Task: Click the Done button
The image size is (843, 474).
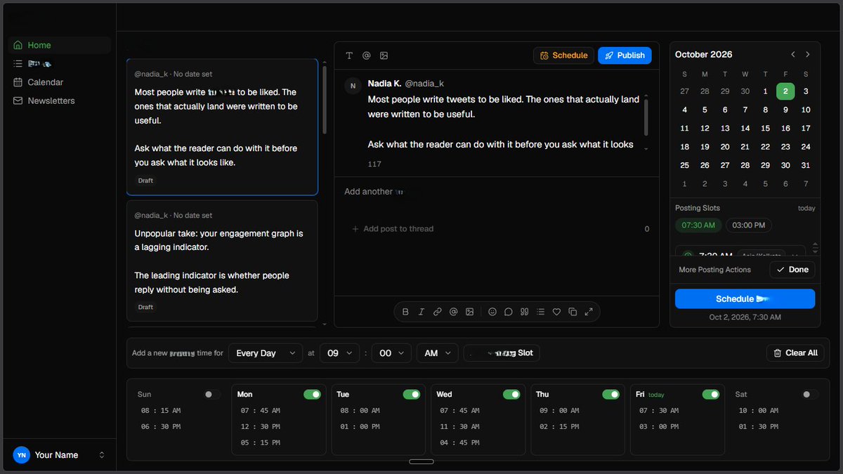Action: [x=792, y=270]
